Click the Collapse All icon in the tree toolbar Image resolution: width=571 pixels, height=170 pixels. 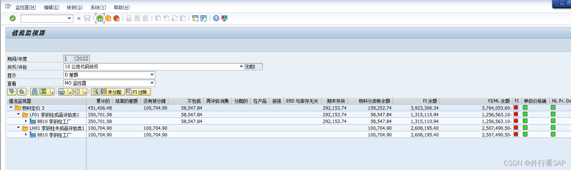point(22,92)
